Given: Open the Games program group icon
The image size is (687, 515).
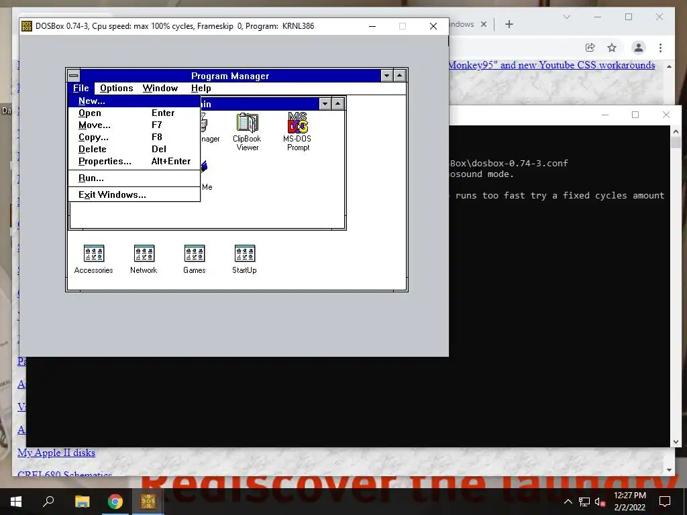Looking at the screenshot, I should (x=195, y=260).
